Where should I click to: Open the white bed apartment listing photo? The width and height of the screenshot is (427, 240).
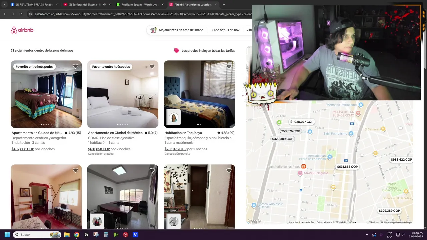point(123,94)
